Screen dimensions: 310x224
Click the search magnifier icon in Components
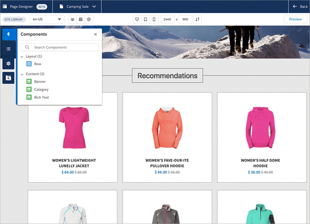click(x=27, y=47)
